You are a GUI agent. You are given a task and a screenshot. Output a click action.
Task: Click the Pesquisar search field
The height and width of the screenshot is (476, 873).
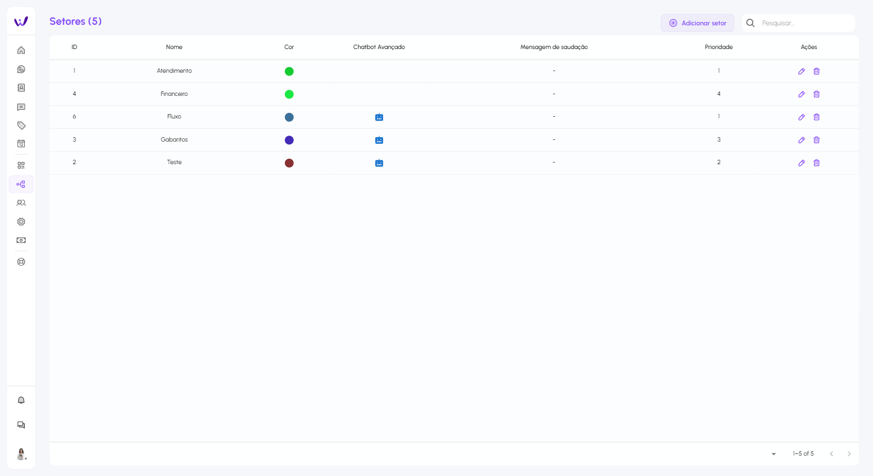805,23
